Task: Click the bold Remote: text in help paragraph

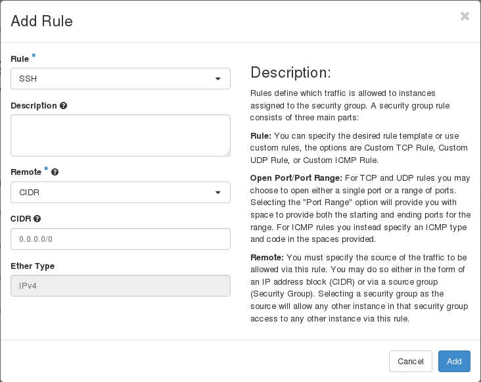Action: point(266,258)
